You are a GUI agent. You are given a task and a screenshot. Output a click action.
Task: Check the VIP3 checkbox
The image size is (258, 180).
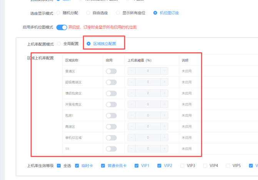[182, 166]
